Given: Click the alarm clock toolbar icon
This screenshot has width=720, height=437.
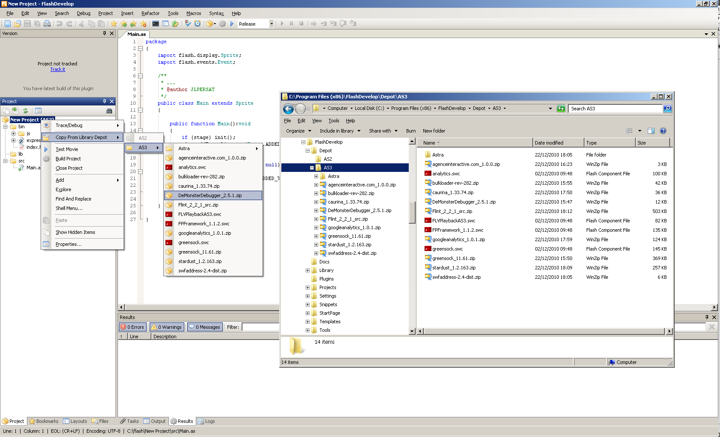Looking at the screenshot, I should pyautogui.click(x=198, y=24).
